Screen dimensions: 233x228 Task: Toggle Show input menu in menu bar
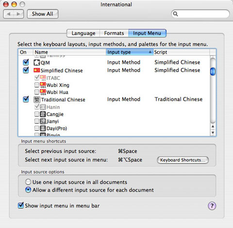point(21,205)
